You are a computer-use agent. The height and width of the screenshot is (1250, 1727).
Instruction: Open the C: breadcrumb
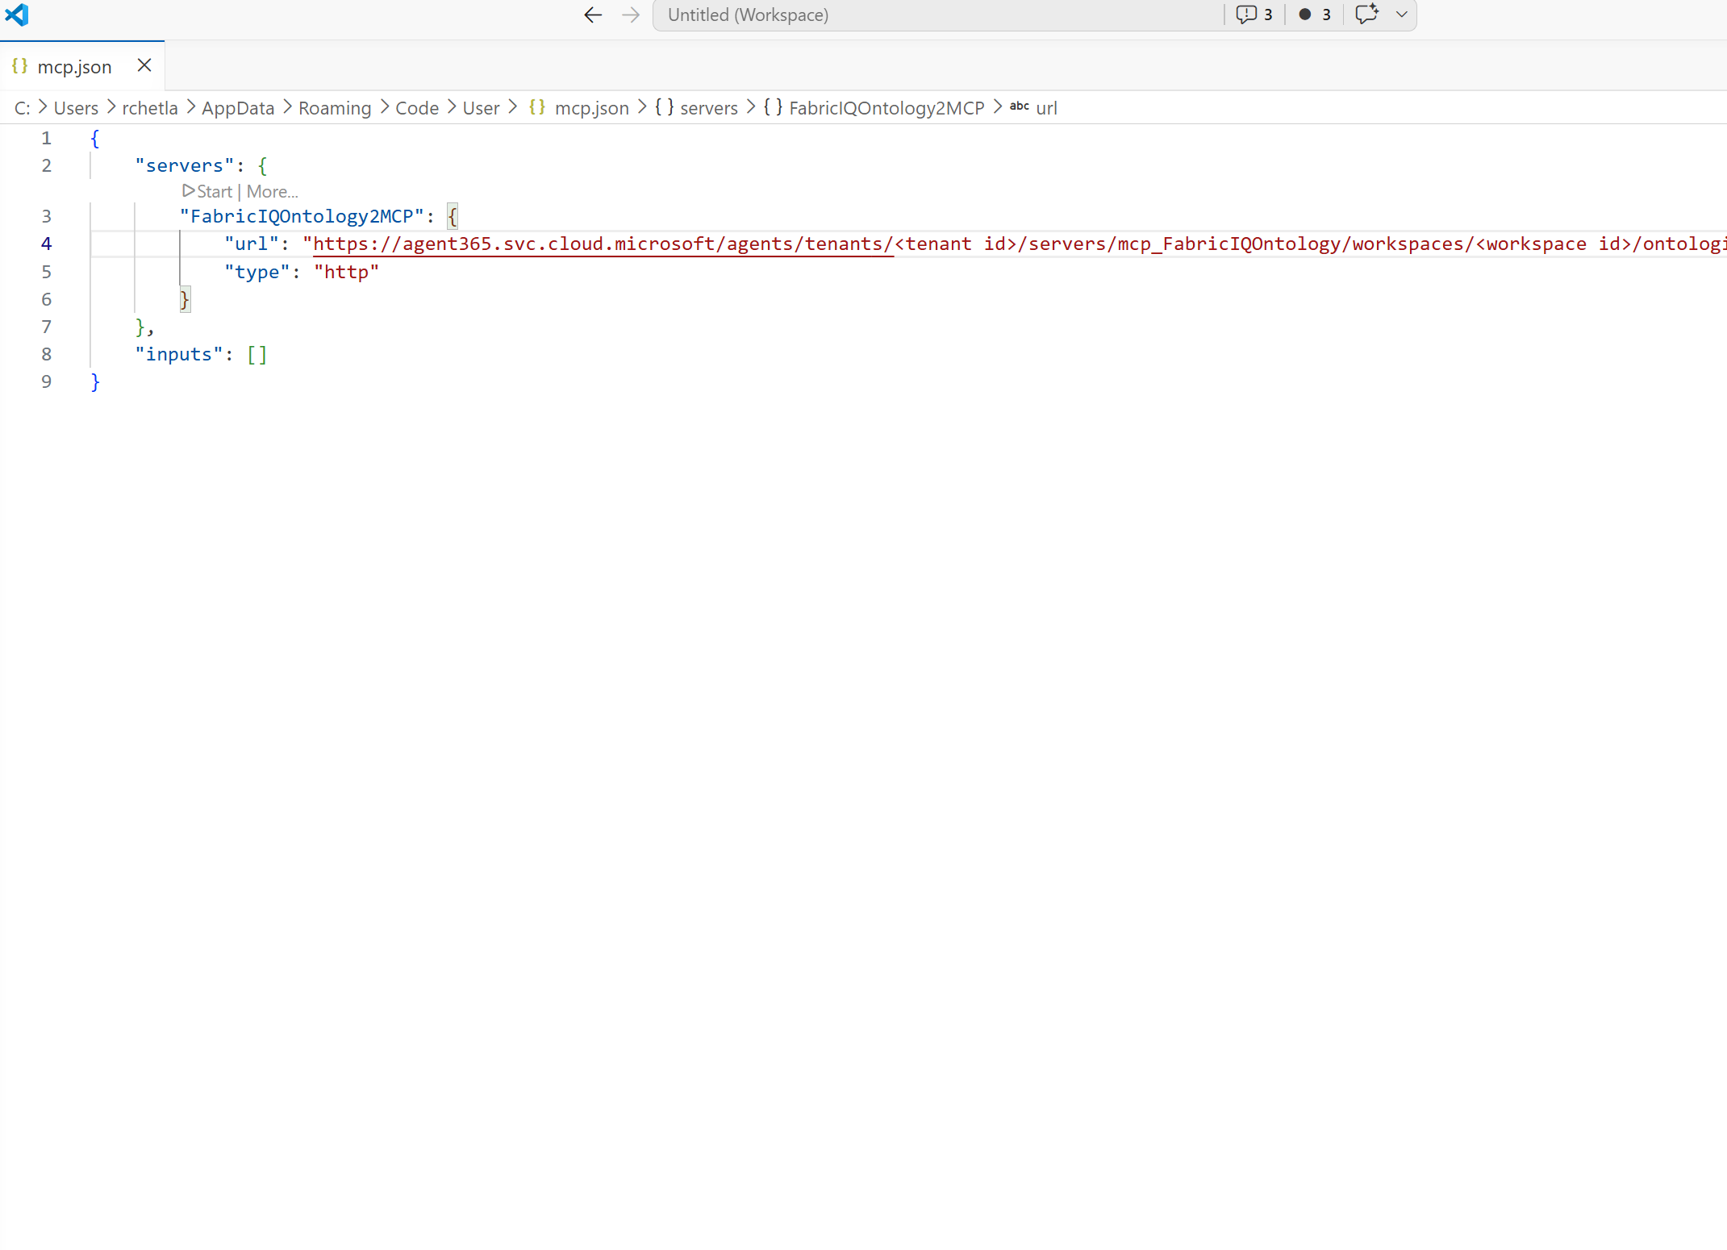(23, 108)
